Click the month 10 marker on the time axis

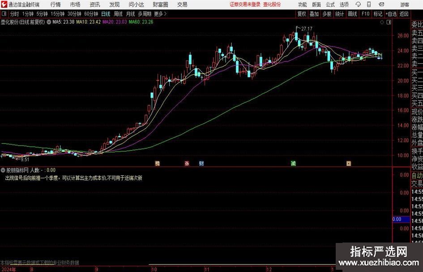pos(154,269)
